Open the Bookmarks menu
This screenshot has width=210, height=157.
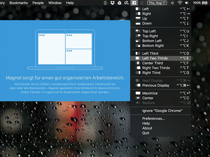[x=19, y=3]
